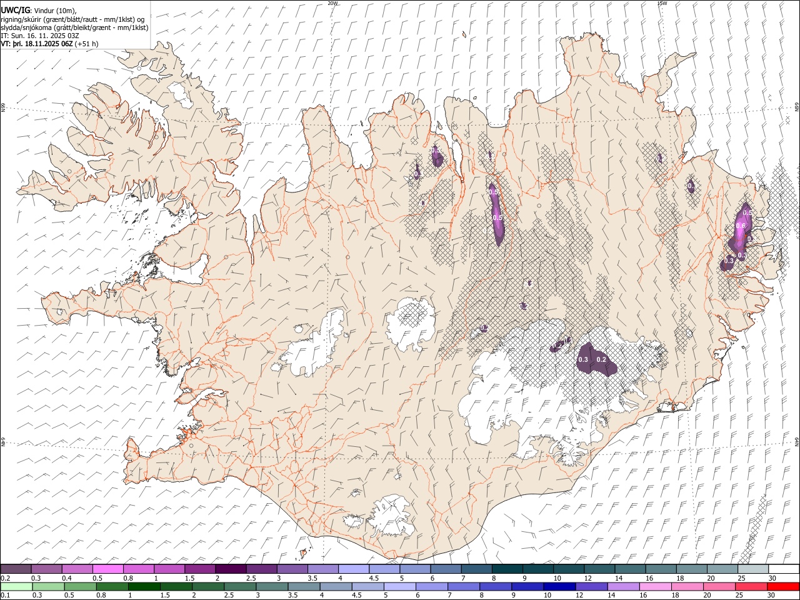Click the '0.6' value on eastern precipitation blob

pos(741,226)
